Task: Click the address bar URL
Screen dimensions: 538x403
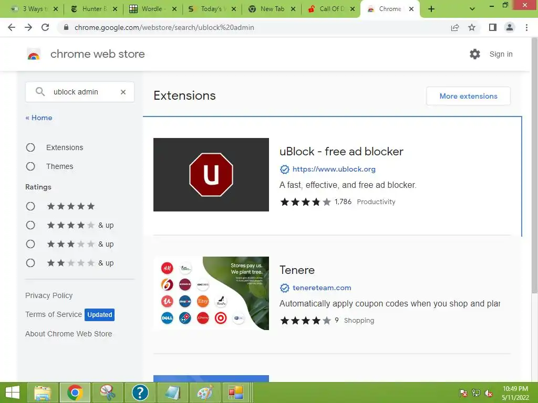Action: click(164, 27)
